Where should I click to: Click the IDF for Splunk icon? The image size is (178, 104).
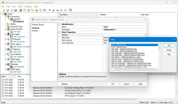(8, 44)
